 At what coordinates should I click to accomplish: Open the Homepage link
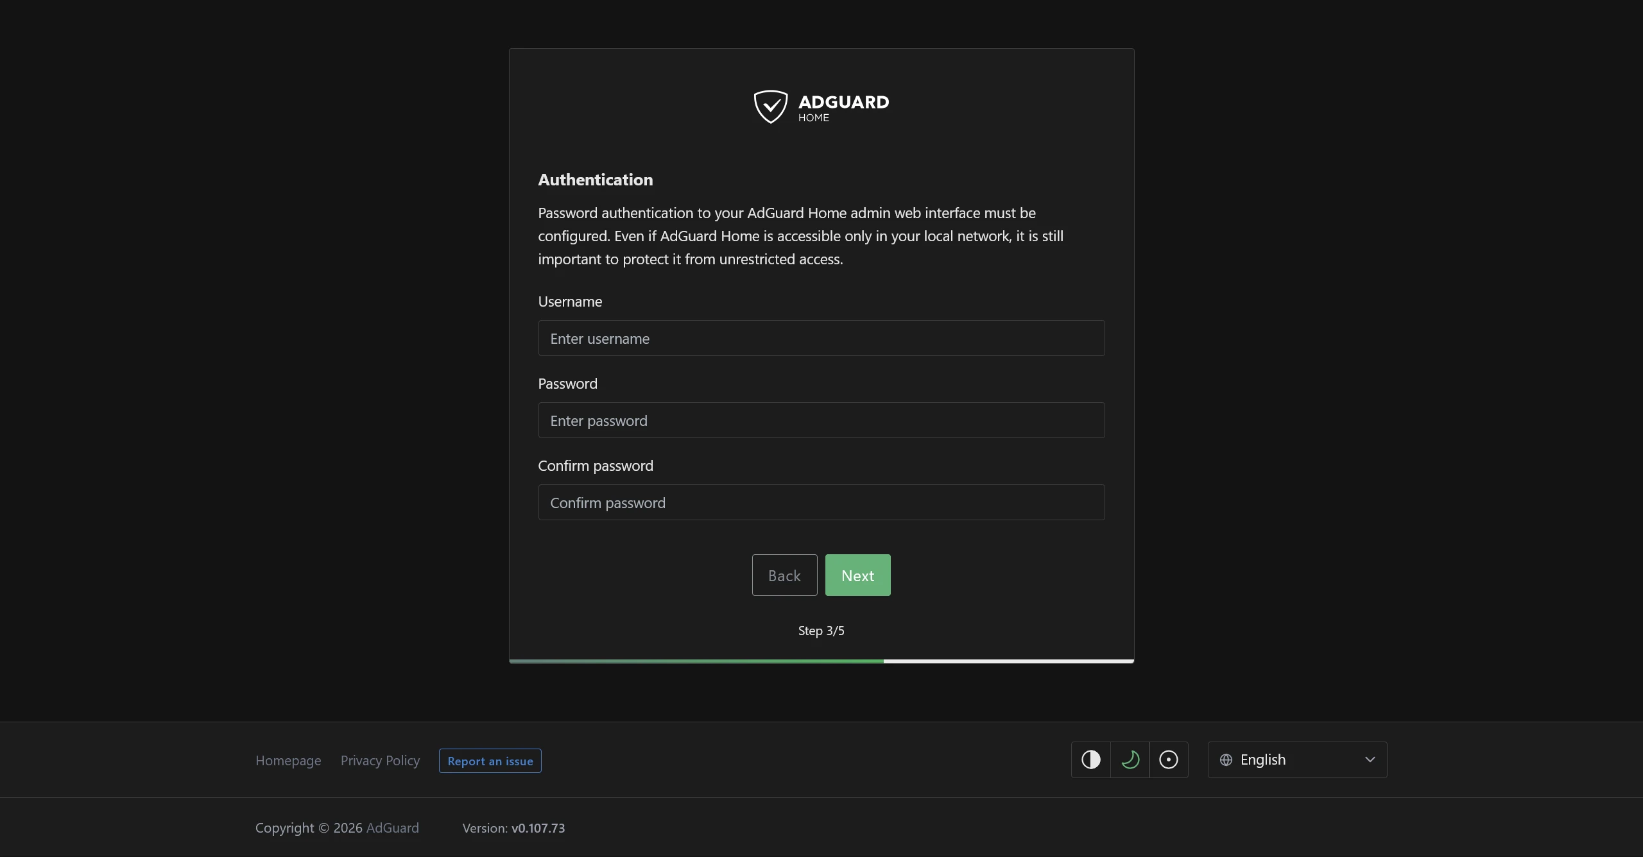click(288, 760)
